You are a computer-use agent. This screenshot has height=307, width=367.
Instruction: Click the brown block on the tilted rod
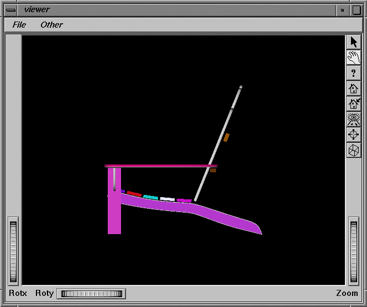tap(226, 137)
